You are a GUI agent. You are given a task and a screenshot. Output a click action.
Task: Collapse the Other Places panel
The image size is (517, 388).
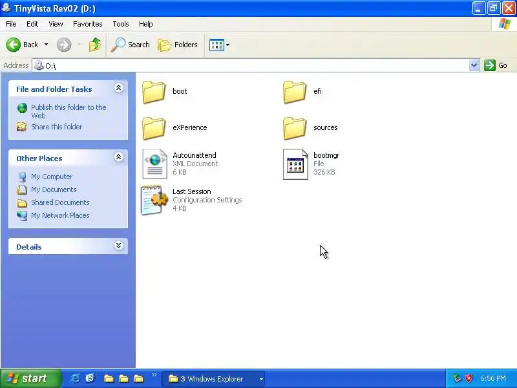pyautogui.click(x=119, y=156)
